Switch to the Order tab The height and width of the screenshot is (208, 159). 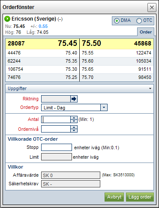[x=146, y=32]
